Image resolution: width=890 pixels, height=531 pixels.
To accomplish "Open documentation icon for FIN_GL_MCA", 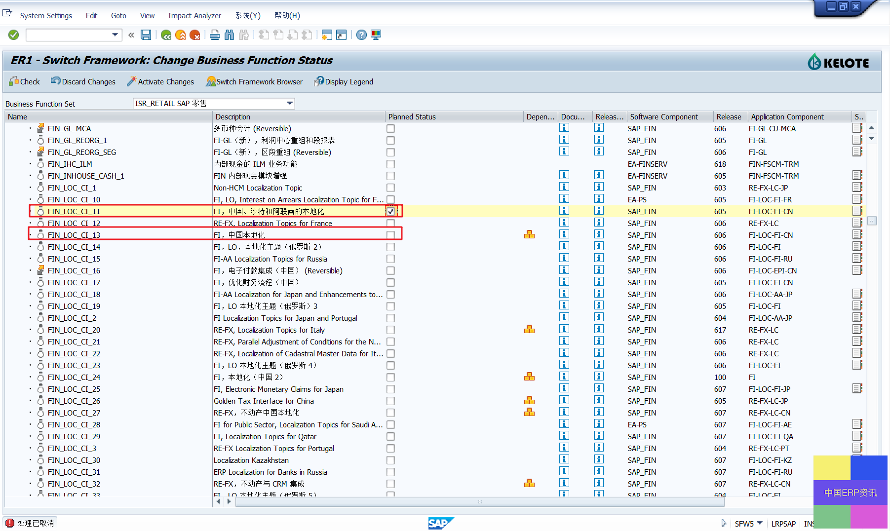I will (x=564, y=128).
